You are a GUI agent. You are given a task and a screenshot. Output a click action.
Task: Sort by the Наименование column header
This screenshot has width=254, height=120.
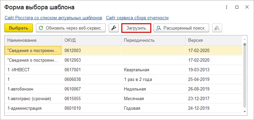[33, 40]
